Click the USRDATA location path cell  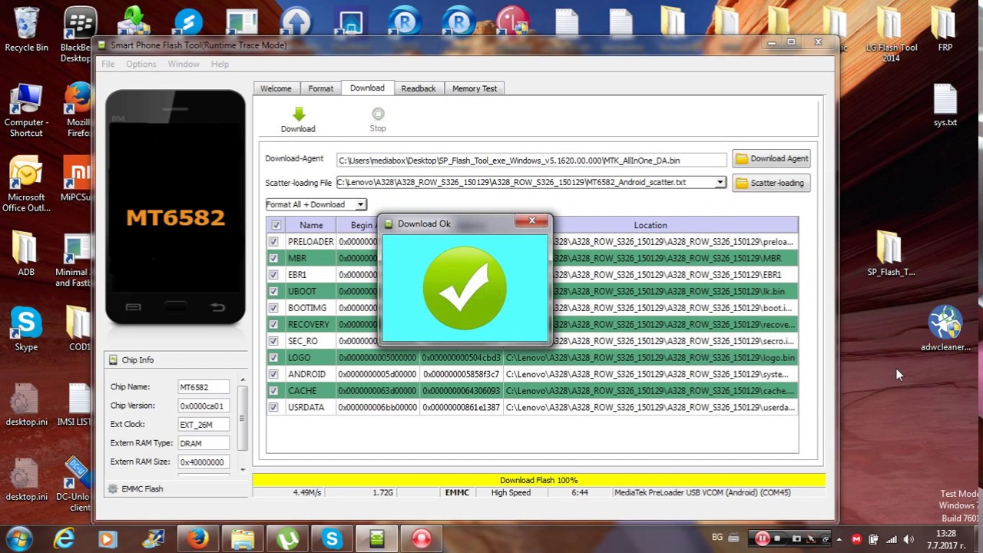point(650,407)
